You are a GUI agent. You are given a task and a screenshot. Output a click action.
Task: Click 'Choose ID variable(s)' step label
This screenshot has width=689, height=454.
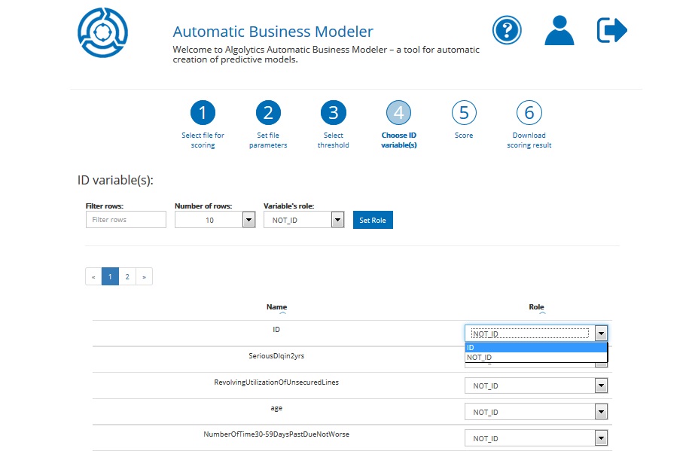(398, 140)
